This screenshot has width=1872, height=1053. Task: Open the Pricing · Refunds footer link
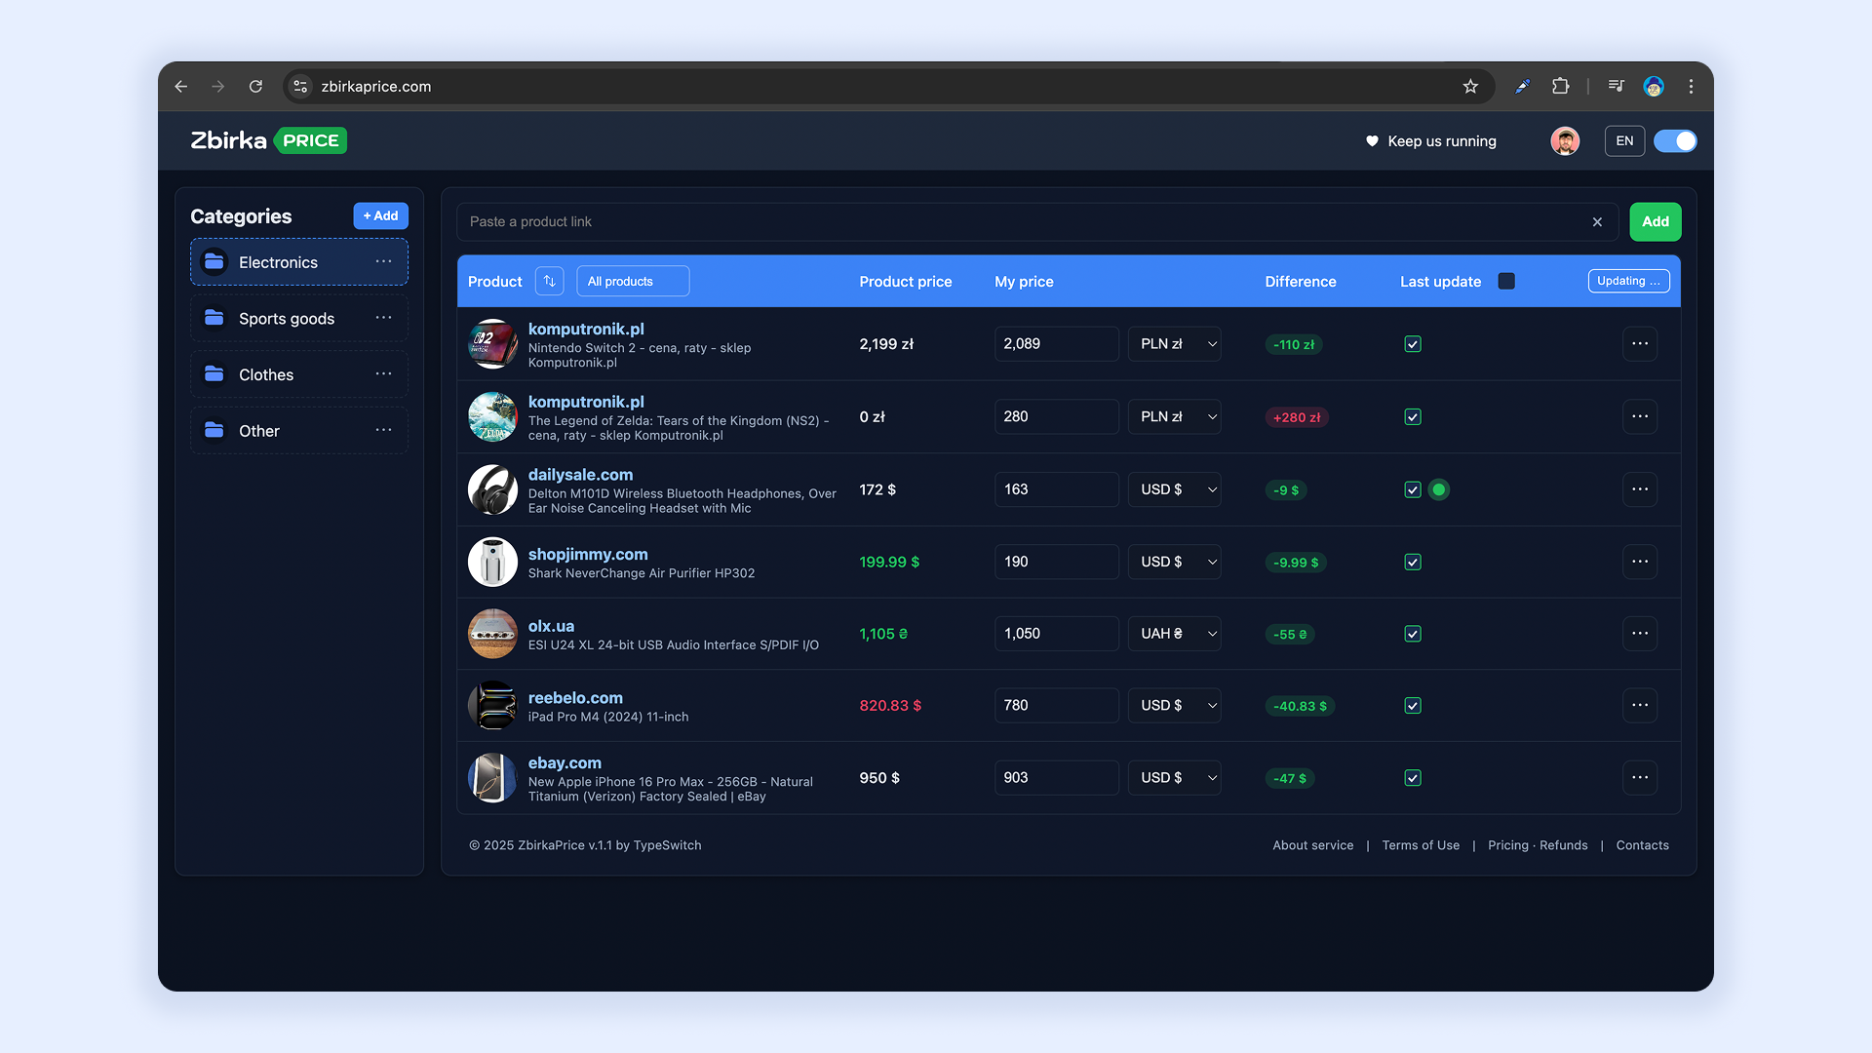coord(1538,845)
